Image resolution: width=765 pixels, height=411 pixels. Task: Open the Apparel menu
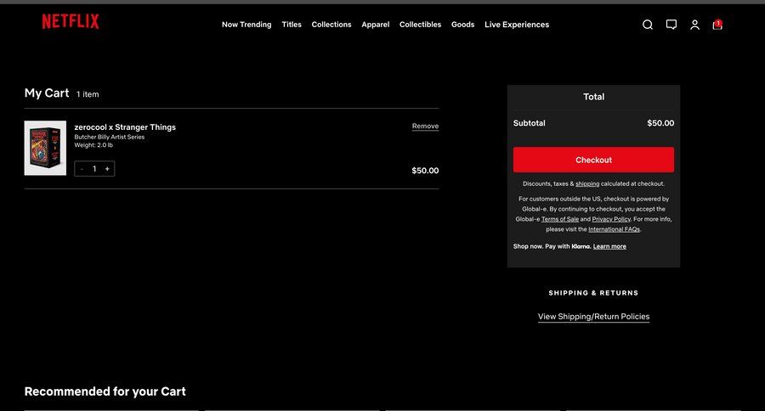click(x=375, y=25)
